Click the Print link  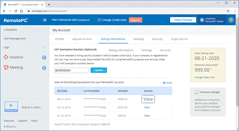pyautogui.click(x=169, y=83)
